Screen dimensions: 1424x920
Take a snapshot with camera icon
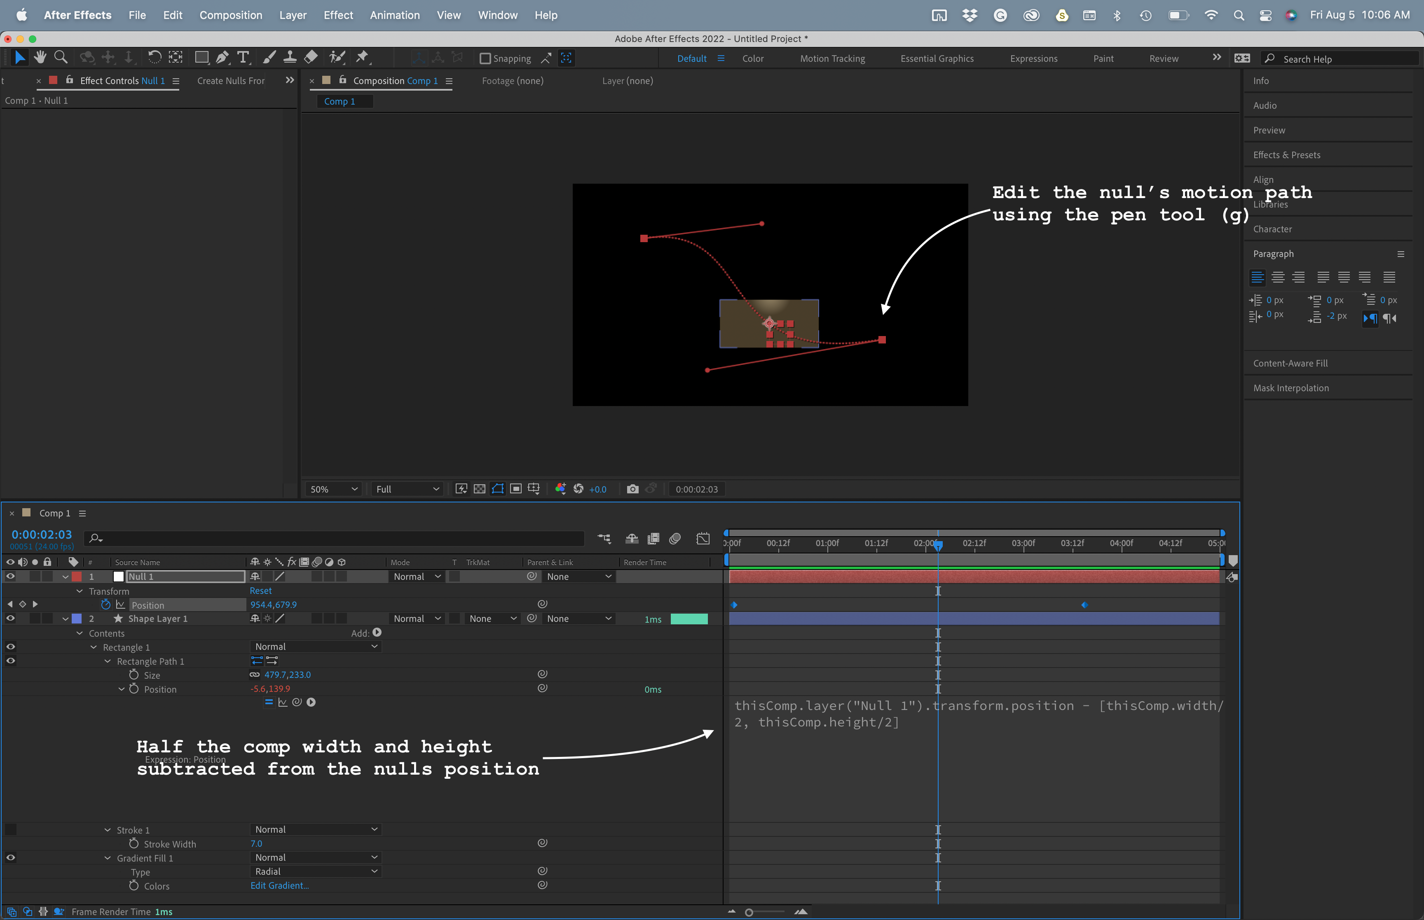click(x=632, y=489)
